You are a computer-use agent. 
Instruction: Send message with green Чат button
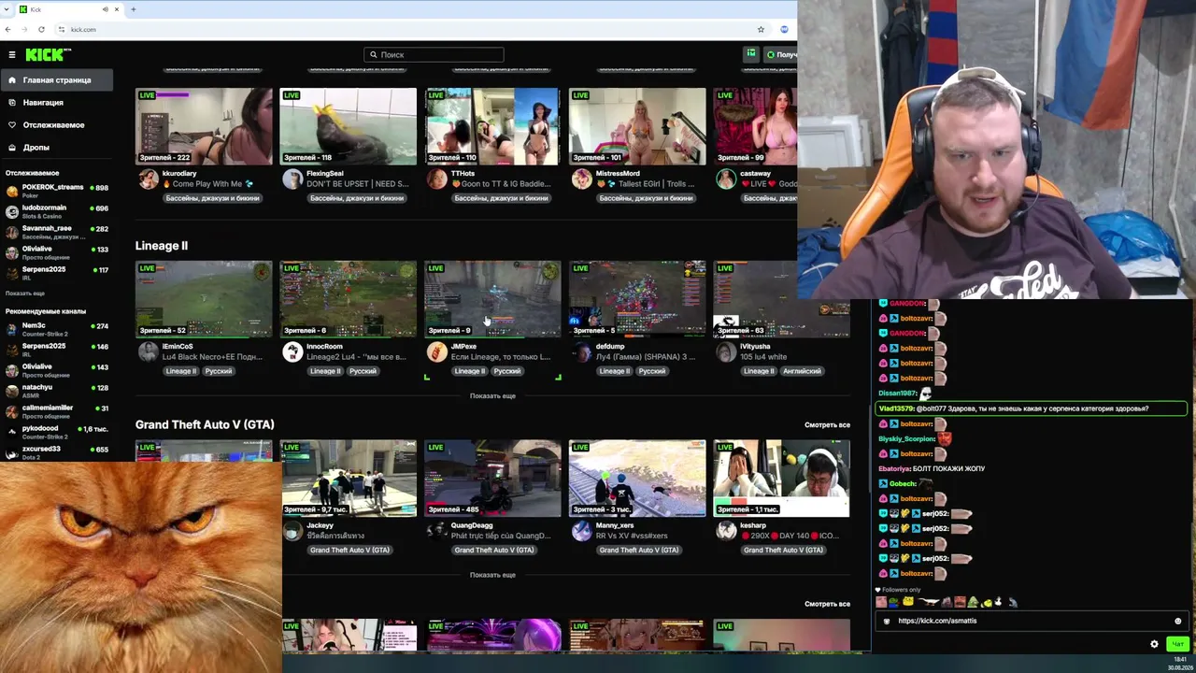[x=1177, y=644]
